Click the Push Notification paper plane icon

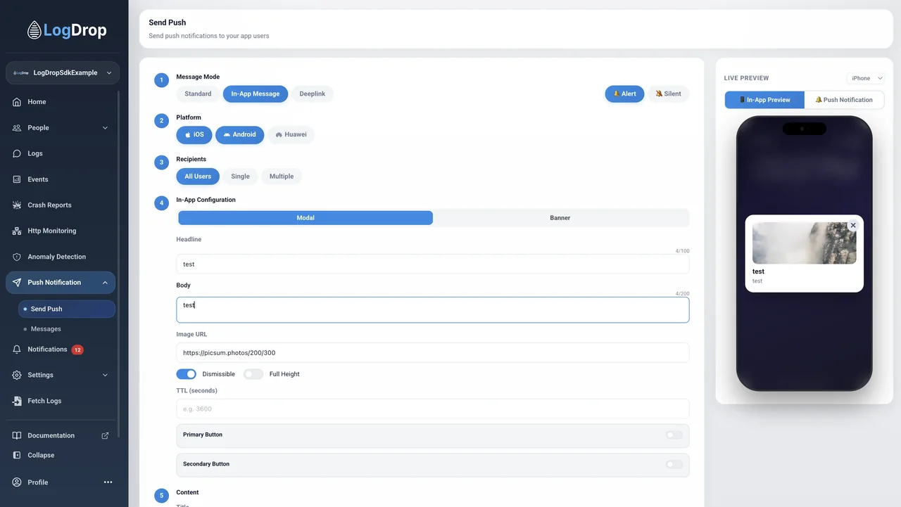[17, 283]
